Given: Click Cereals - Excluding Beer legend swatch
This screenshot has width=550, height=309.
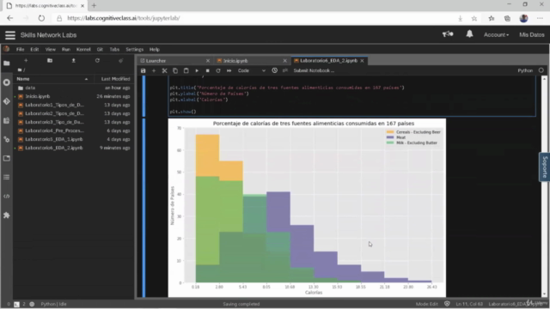Looking at the screenshot, I should point(390,132).
